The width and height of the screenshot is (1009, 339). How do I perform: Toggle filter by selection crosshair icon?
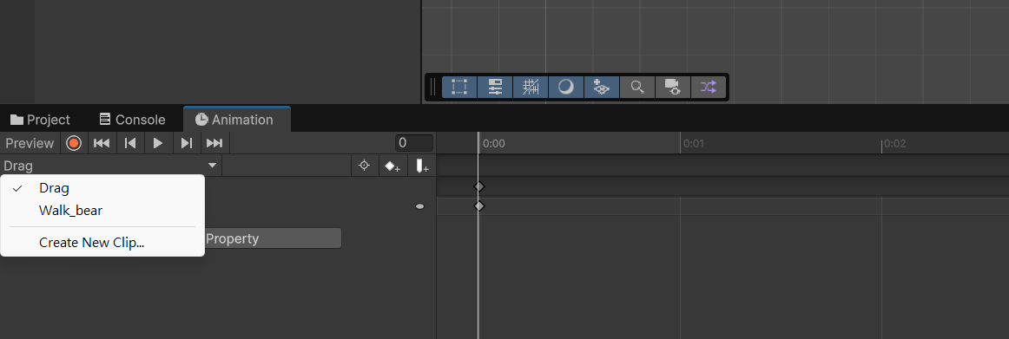coord(364,166)
